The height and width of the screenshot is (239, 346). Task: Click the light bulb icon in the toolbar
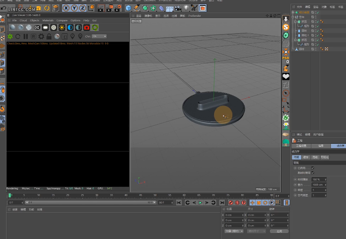[x=186, y=9]
